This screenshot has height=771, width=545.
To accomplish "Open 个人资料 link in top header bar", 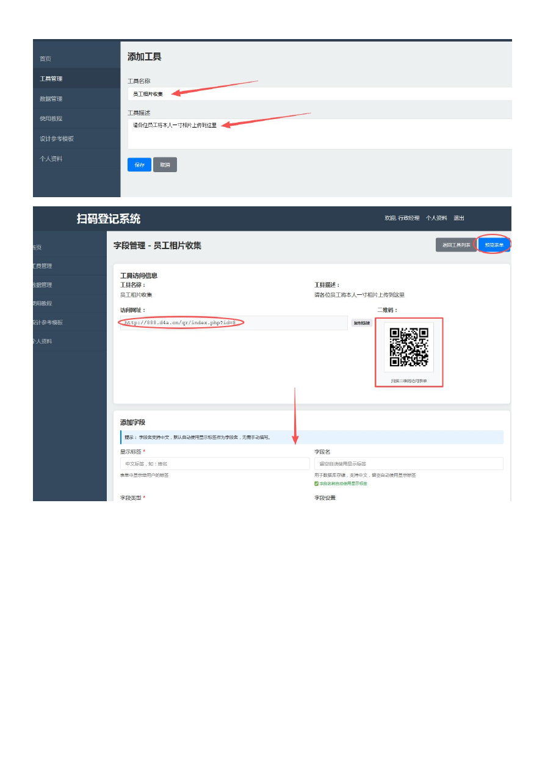I will pyautogui.click(x=436, y=218).
